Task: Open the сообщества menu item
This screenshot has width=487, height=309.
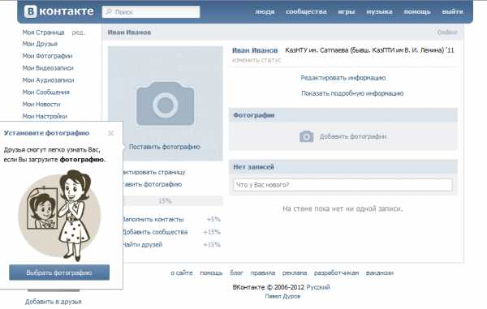Action: (x=306, y=12)
